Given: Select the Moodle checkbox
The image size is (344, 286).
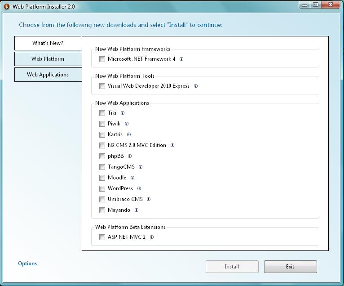Looking at the screenshot, I should click(102, 178).
